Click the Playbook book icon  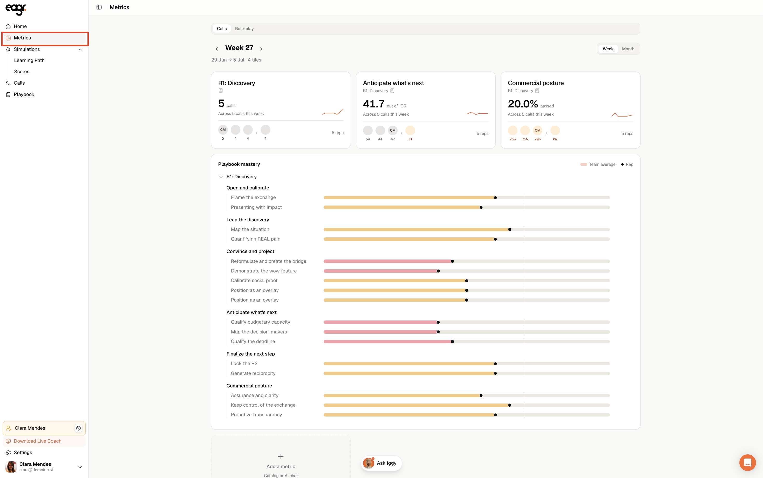tap(8, 94)
